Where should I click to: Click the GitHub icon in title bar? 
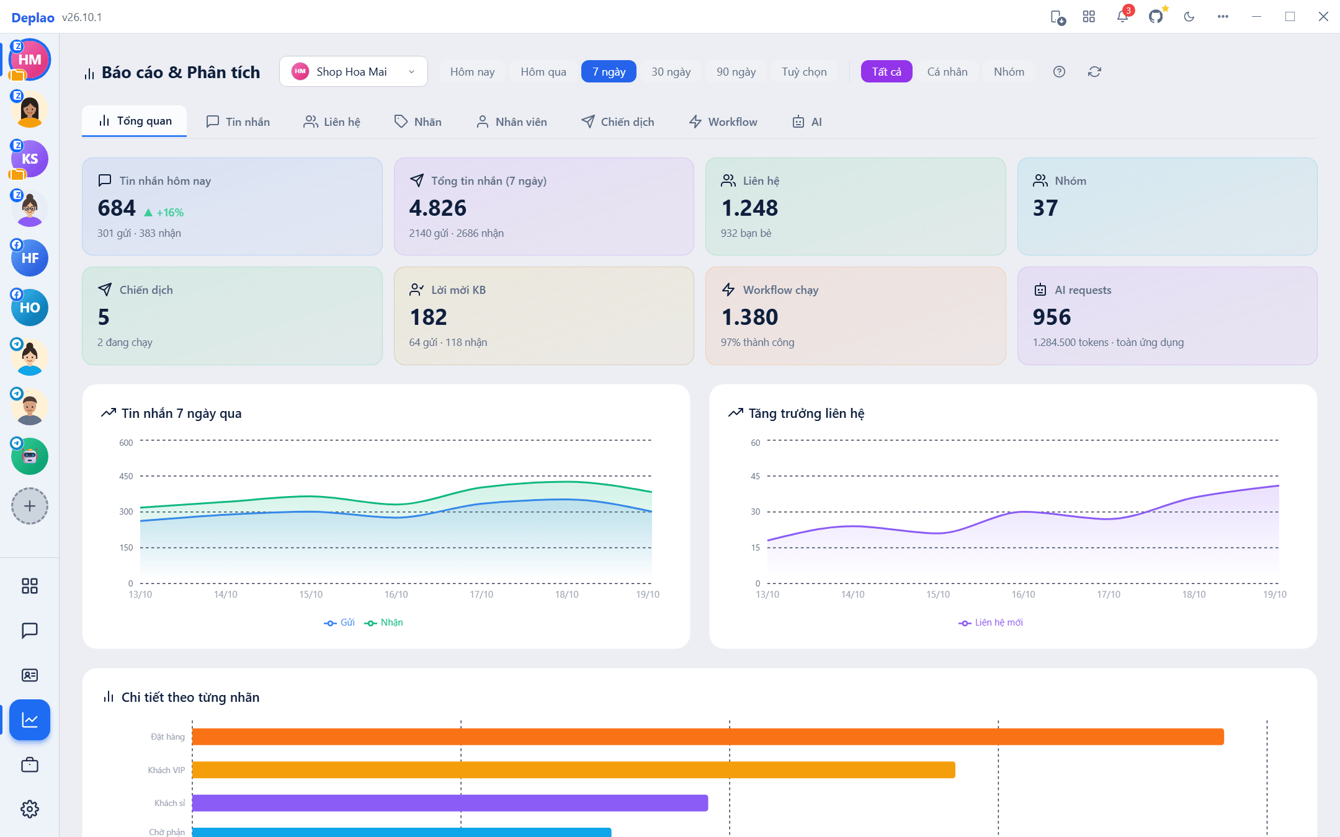pos(1156,17)
